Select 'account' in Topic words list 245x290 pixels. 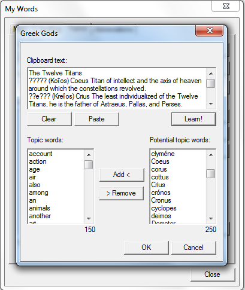pyautogui.click(x=56, y=154)
